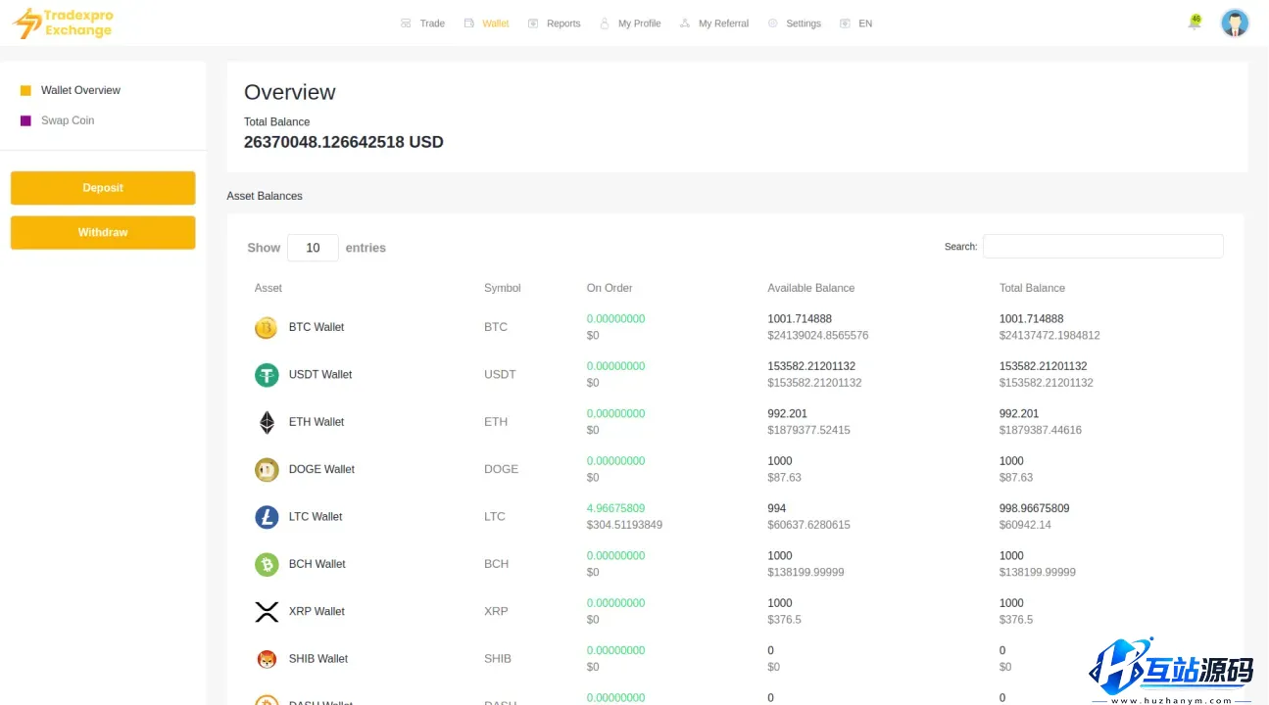Select the USDT Wallet row name
The width and height of the screenshot is (1269, 705).
click(320, 374)
